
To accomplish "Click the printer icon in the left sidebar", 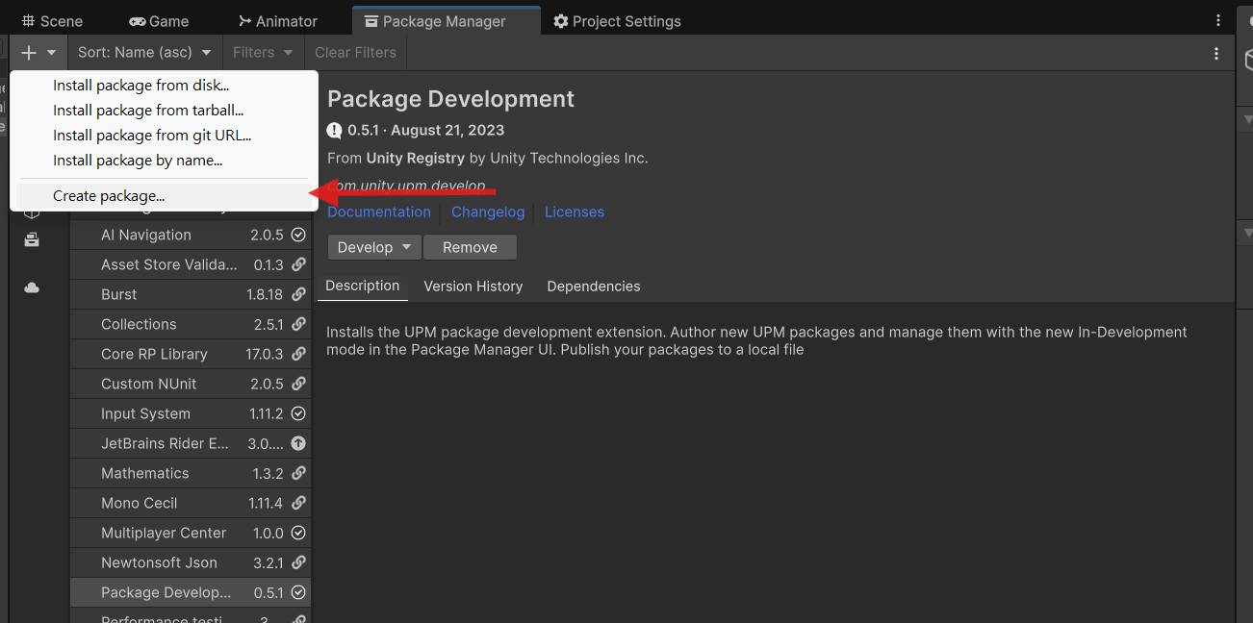I will (x=32, y=240).
